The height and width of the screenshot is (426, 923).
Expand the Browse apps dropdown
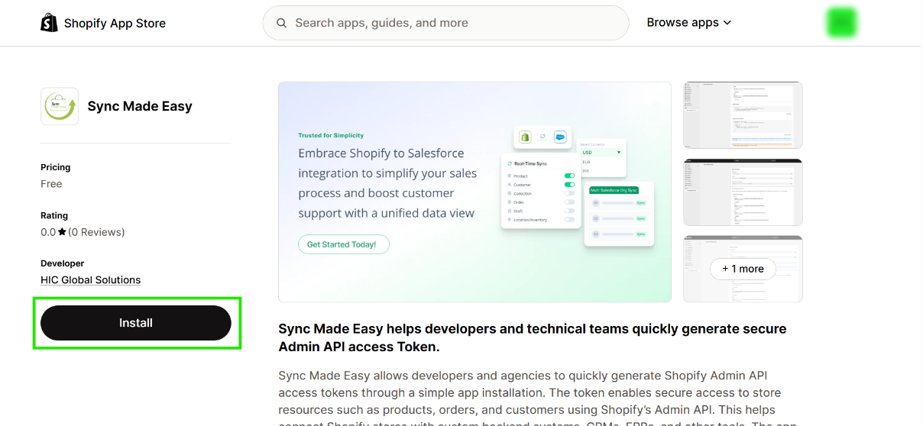pyautogui.click(x=689, y=23)
